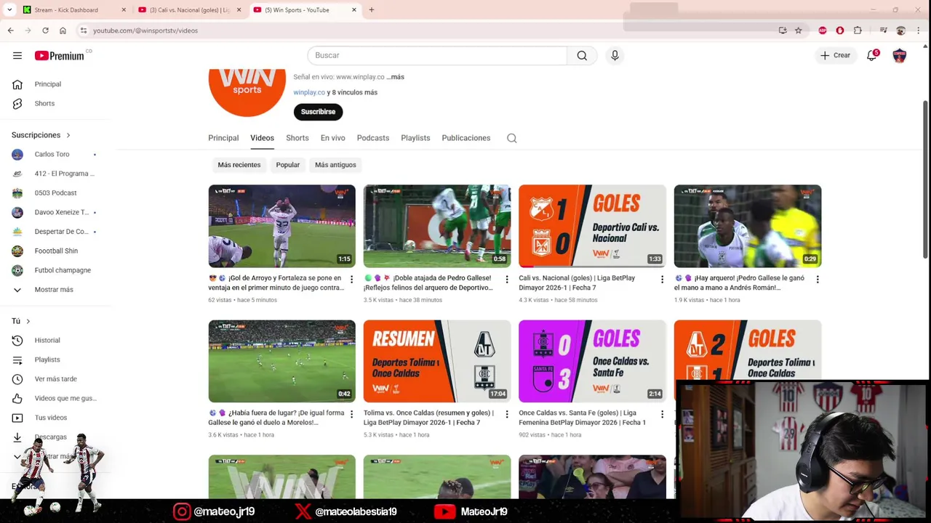Switch to Publicaciones channel tab
The image size is (931, 523).
[465, 138]
